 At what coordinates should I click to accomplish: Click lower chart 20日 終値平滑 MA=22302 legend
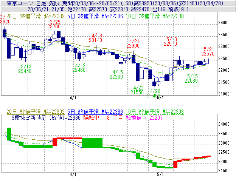click(x=36, y=112)
